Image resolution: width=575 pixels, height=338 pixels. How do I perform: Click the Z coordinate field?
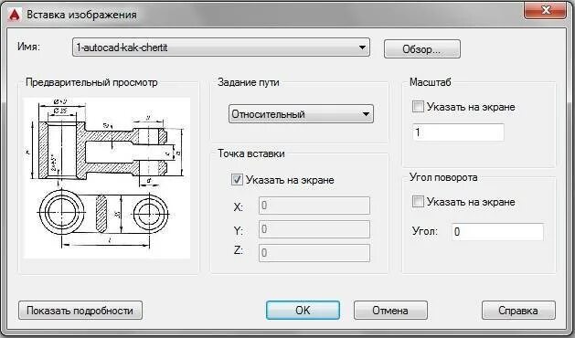314,253
